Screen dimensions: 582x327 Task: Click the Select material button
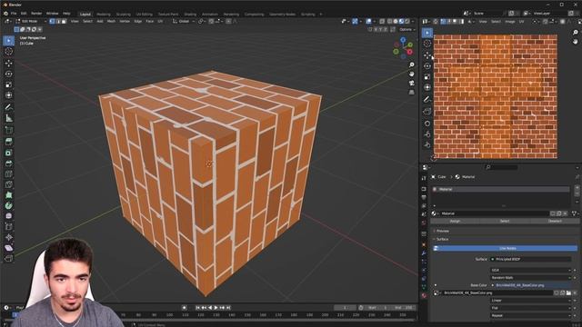click(x=505, y=222)
